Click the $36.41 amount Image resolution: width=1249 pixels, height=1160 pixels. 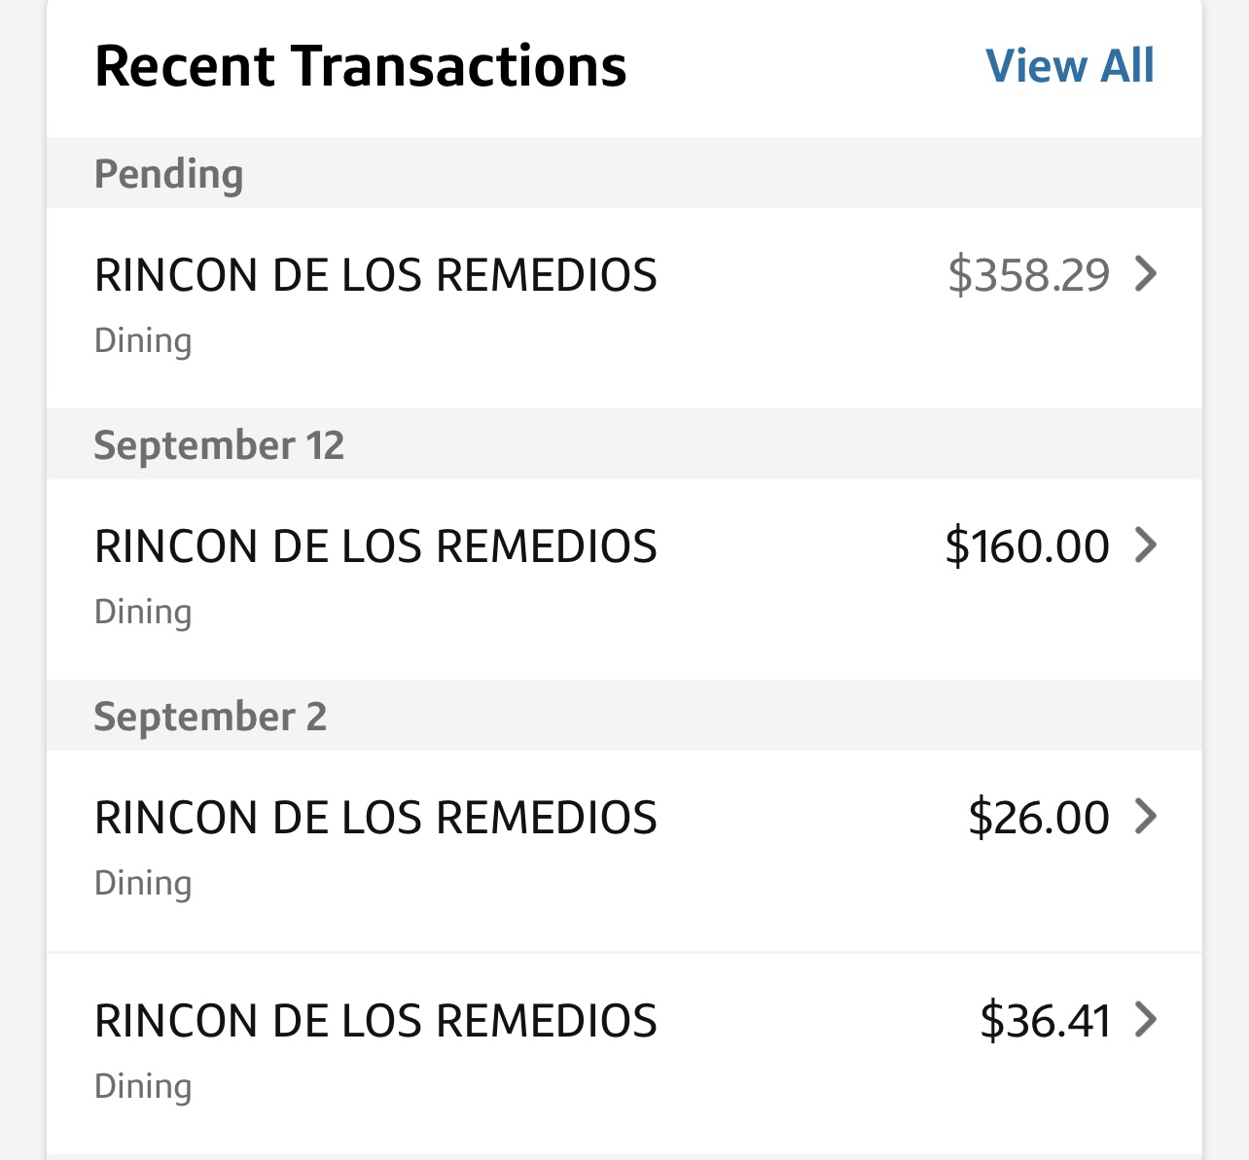click(1044, 1021)
